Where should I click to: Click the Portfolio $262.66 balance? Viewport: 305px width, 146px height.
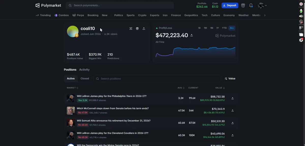pyautogui.click(x=202, y=5)
